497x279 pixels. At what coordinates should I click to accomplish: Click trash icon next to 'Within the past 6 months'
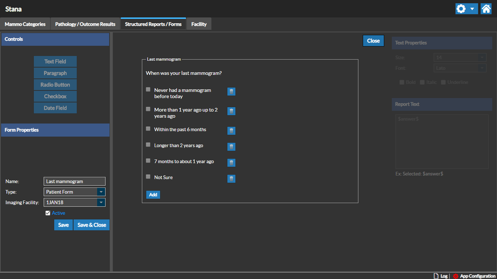pyautogui.click(x=231, y=131)
